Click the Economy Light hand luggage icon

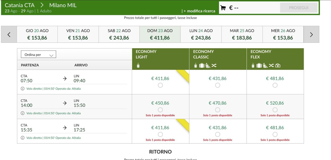click(x=138, y=66)
